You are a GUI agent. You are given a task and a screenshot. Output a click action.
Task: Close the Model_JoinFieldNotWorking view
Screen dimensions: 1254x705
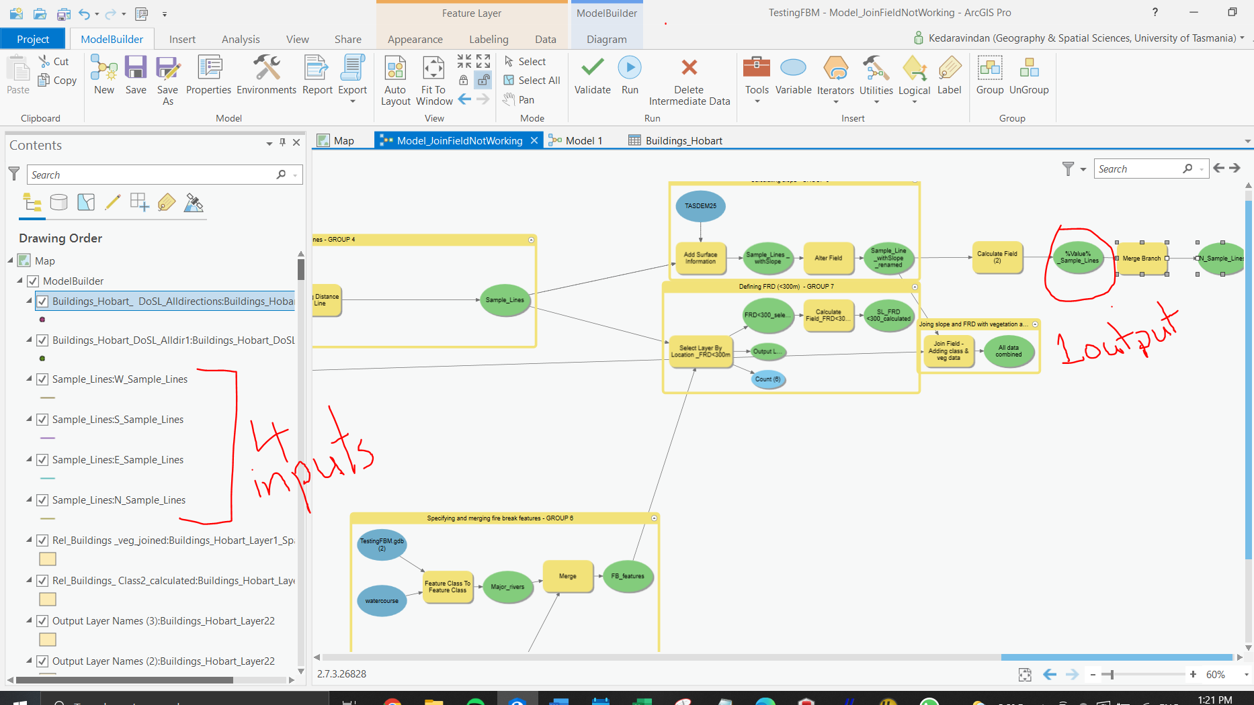(x=534, y=140)
